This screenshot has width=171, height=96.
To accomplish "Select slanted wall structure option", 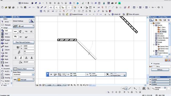I will (x=21, y=58).
